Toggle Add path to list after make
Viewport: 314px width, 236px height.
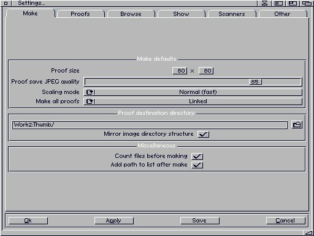[197, 165]
